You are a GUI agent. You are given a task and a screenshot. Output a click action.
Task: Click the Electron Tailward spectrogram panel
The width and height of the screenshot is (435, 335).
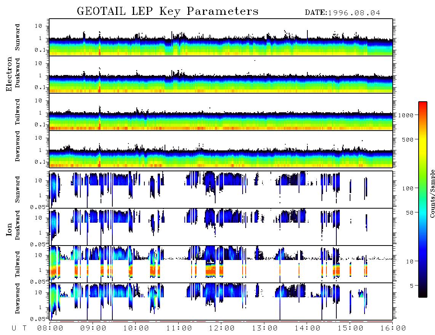pyautogui.click(x=221, y=112)
